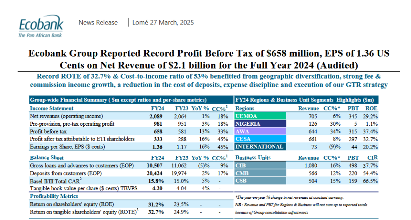Click "Tangible book value per share" row label

[83, 188]
